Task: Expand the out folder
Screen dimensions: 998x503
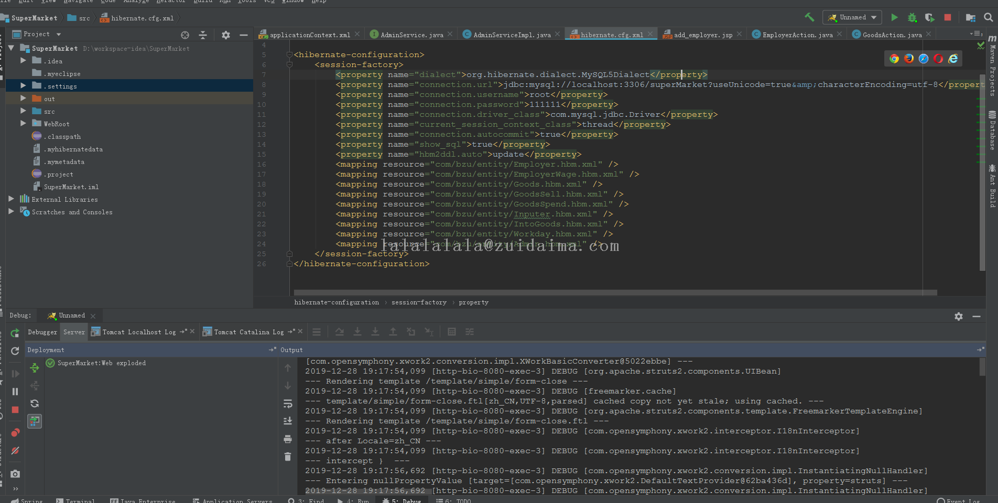Action: pos(23,99)
